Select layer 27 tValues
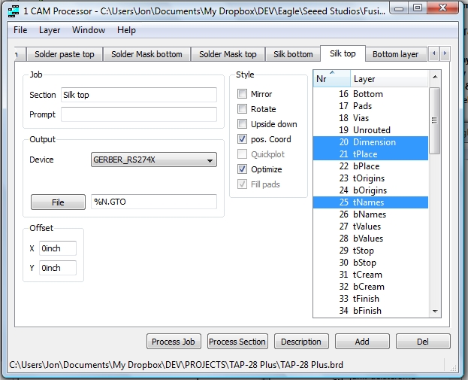 (370, 226)
